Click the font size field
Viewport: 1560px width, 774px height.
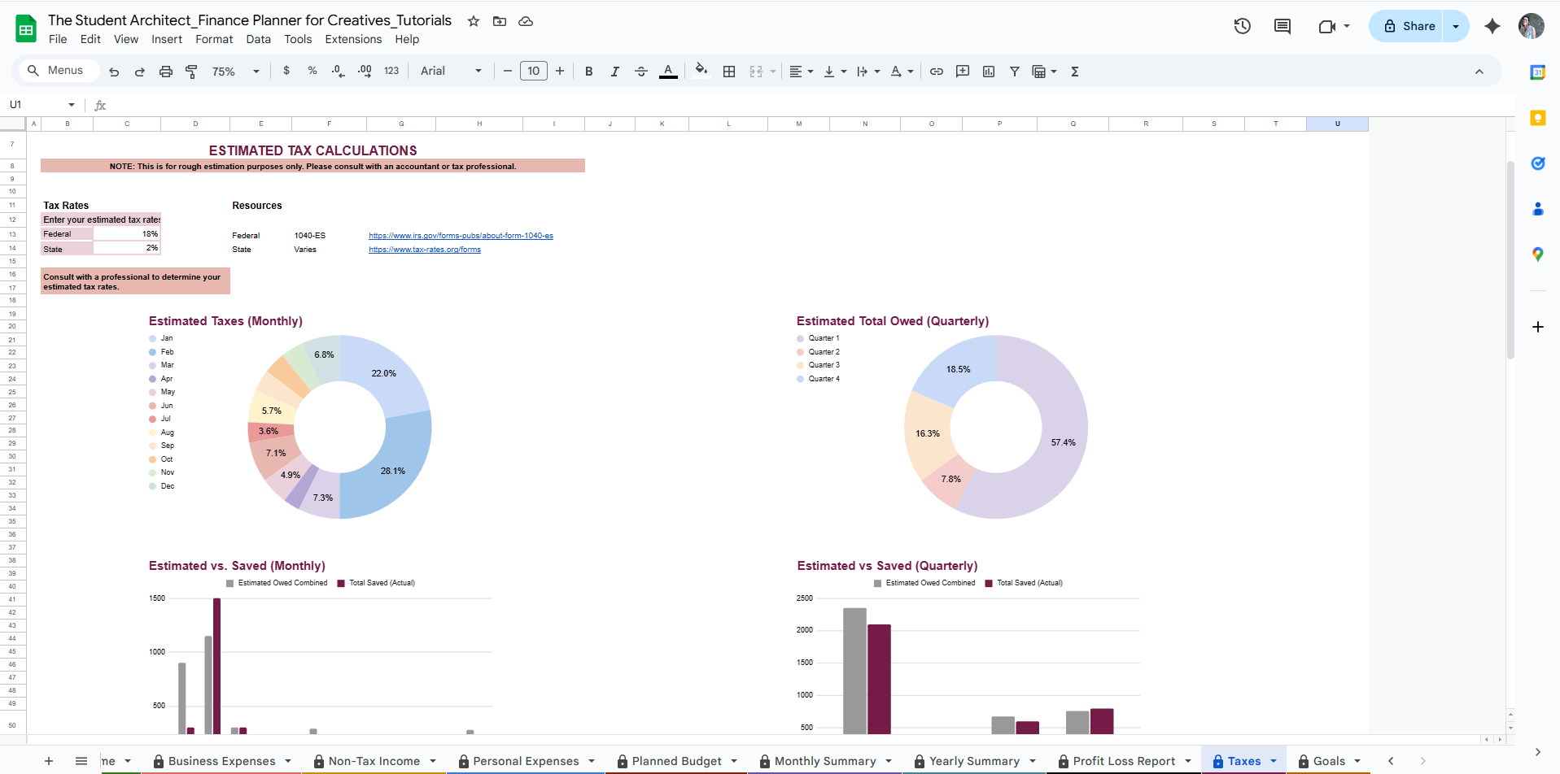(534, 72)
